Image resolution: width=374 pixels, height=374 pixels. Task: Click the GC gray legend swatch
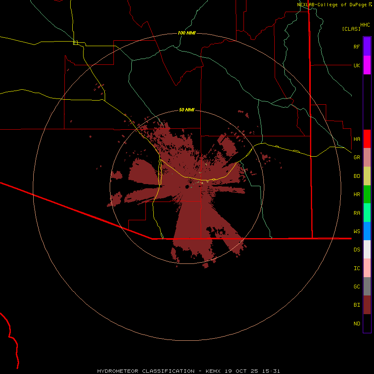[x=367, y=286]
